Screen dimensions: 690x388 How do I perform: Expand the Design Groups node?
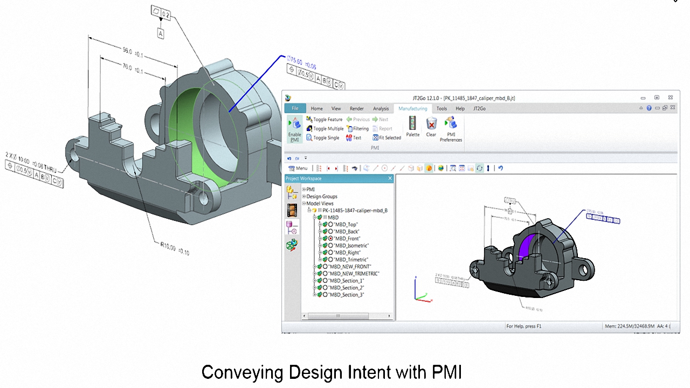tap(303, 197)
